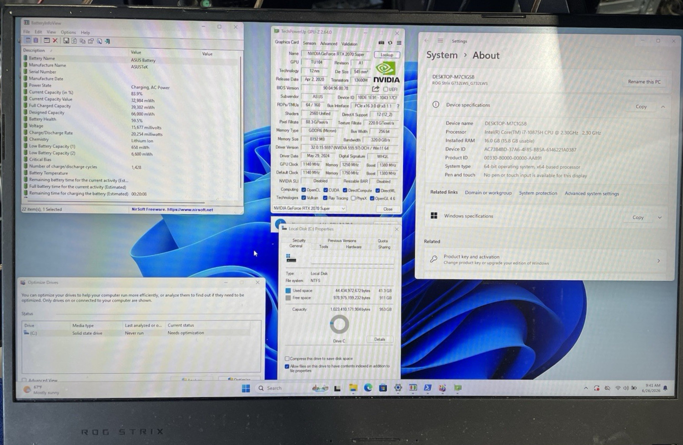Enable the PhysX checkbox
The image size is (683, 445).
353,198
